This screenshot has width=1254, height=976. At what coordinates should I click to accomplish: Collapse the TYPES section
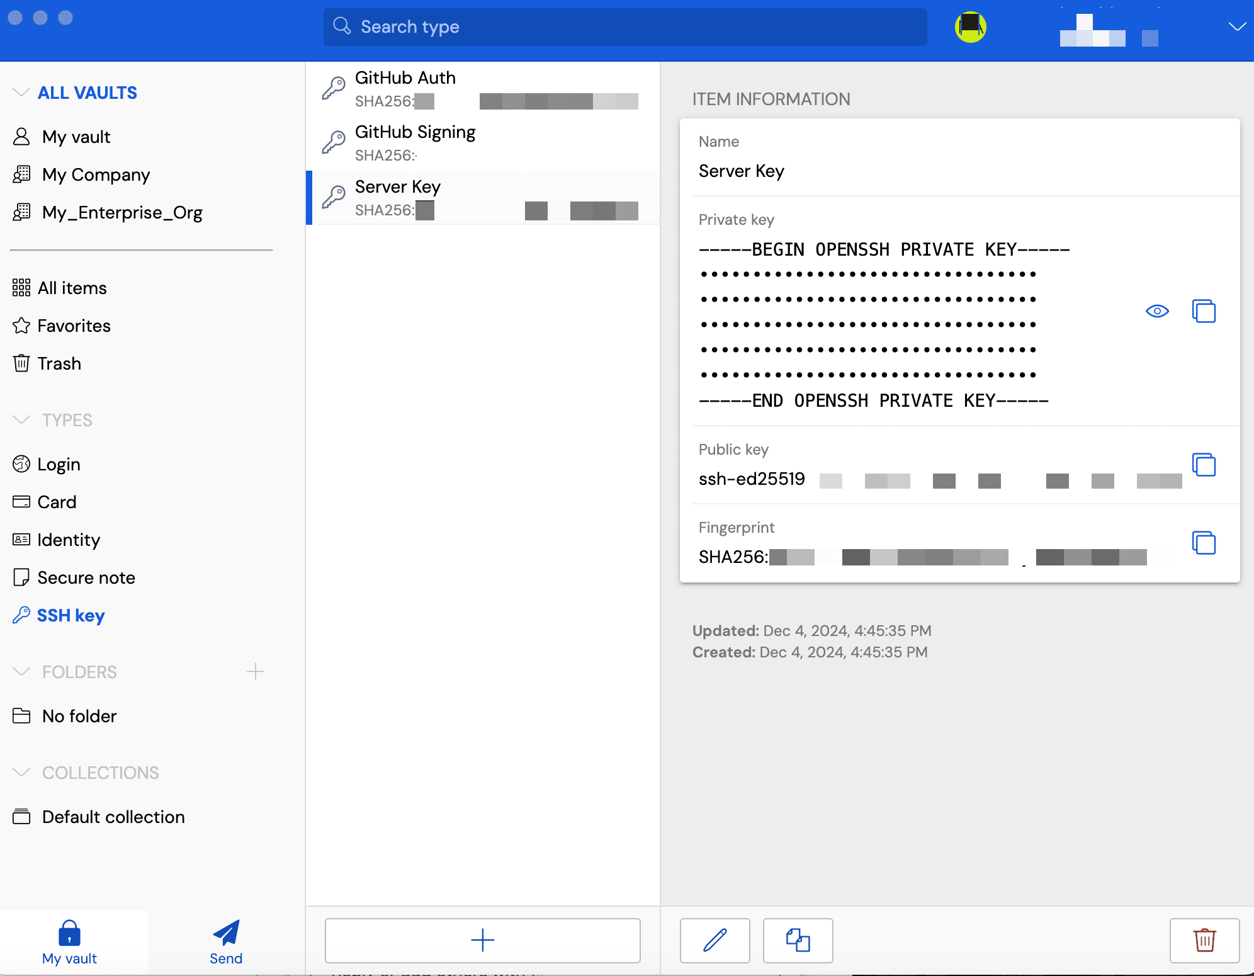(21, 420)
